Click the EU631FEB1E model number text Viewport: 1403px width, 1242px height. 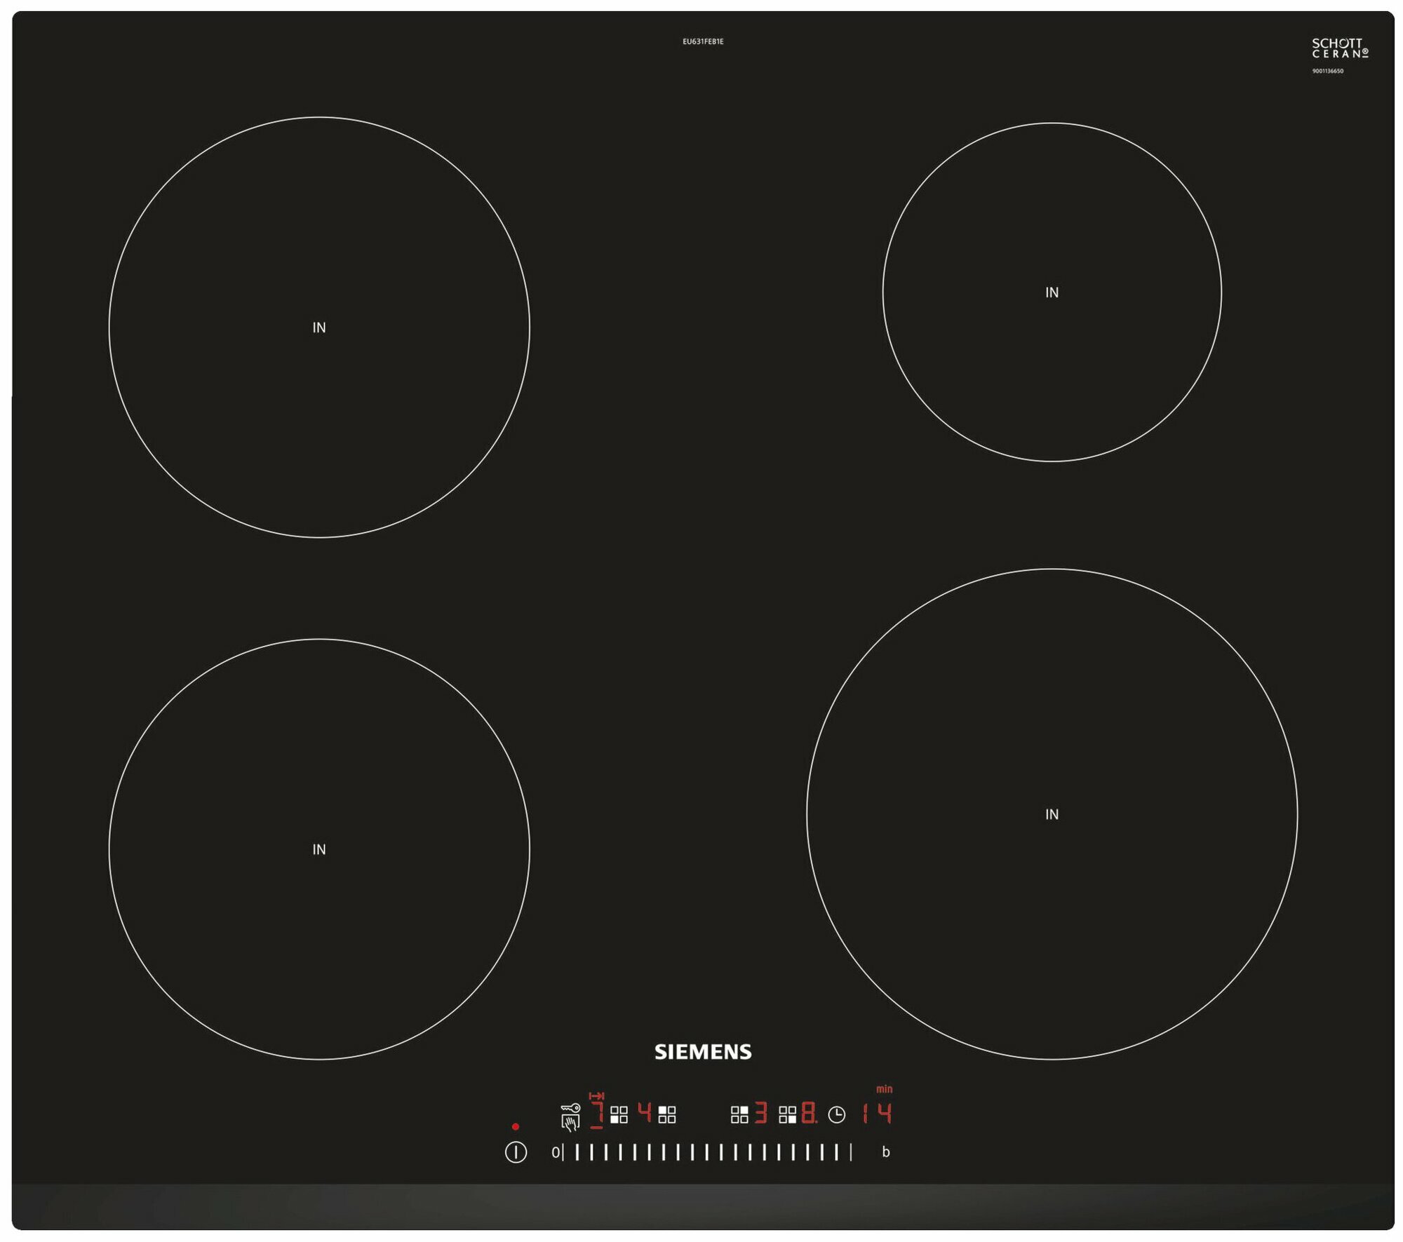click(x=703, y=41)
